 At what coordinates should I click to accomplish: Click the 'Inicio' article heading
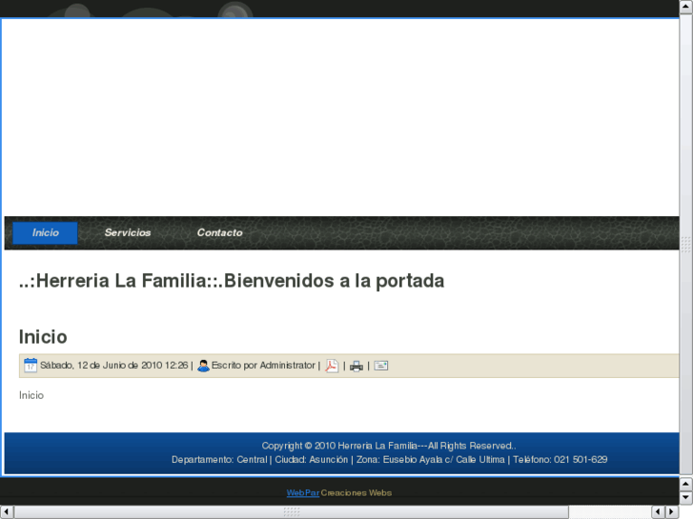click(43, 337)
